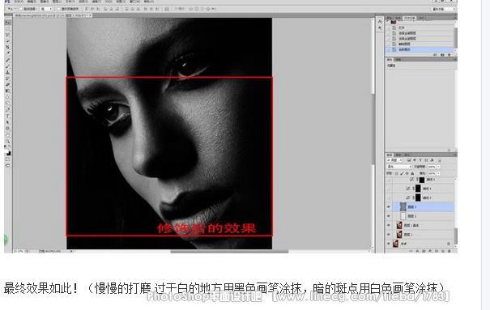Switch to the Paths tab
The image size is (490, 310).
pos(407,155)
